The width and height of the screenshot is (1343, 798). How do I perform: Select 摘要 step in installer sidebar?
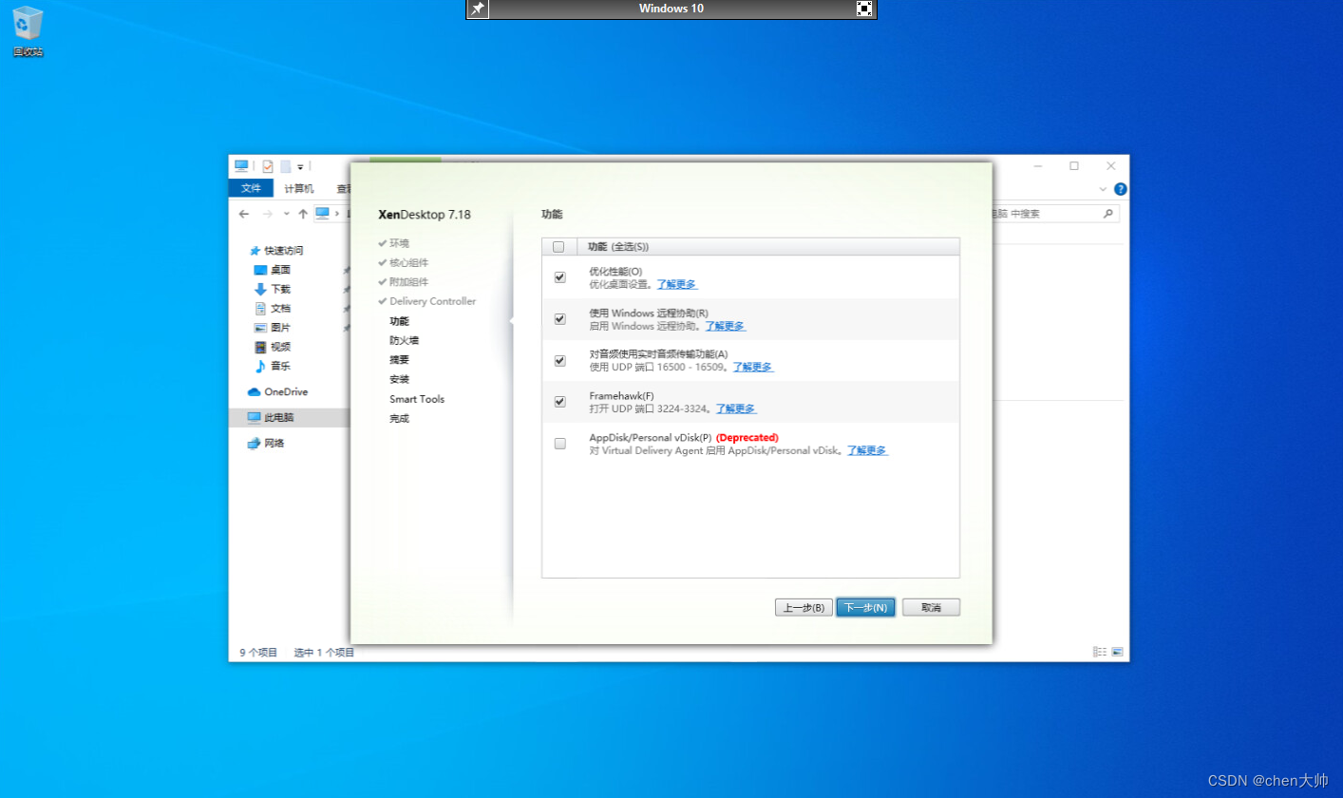pos(399,360)
